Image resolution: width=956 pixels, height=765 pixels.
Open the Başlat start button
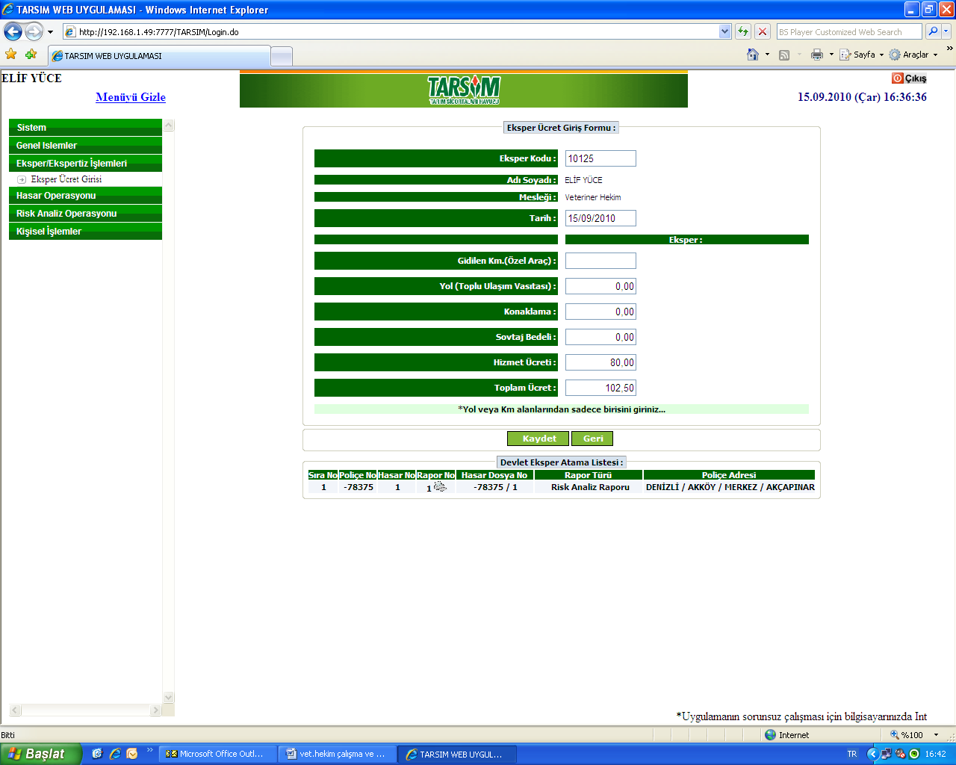coord(41,754)
